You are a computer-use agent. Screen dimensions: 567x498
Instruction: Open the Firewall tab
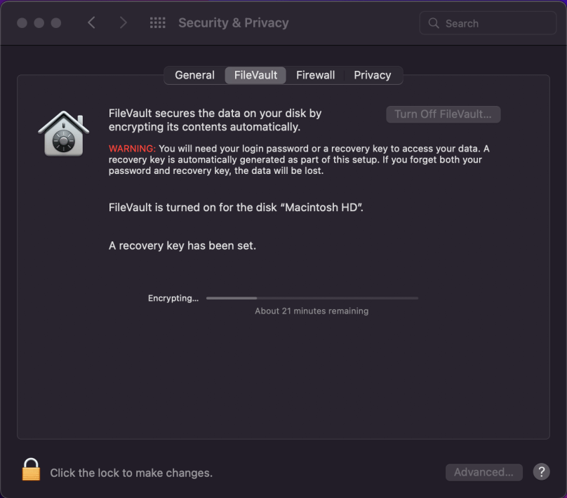pyautogui.click(x=315, y=75)
